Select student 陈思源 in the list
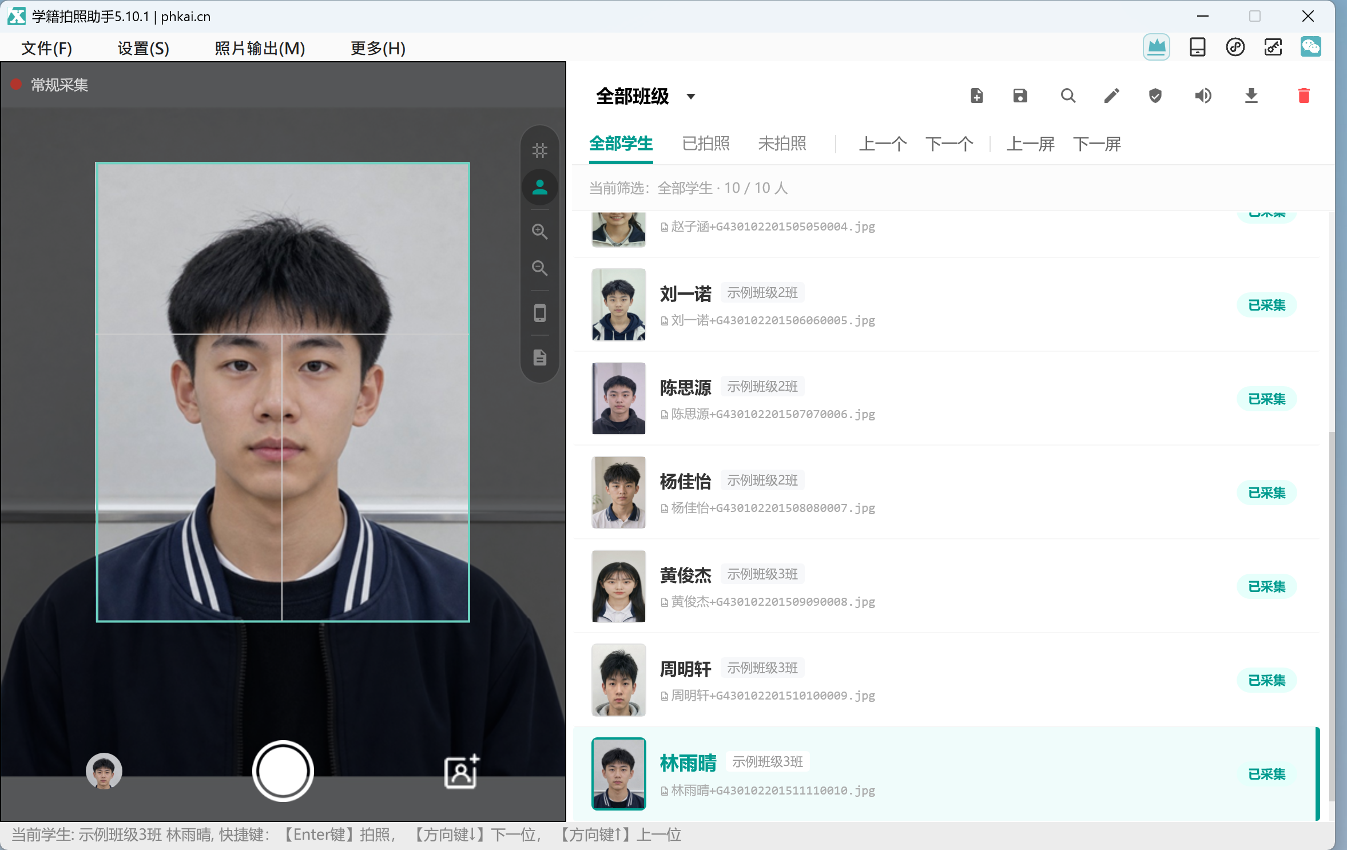This screenshot has height=850, width=1347. 947,399
